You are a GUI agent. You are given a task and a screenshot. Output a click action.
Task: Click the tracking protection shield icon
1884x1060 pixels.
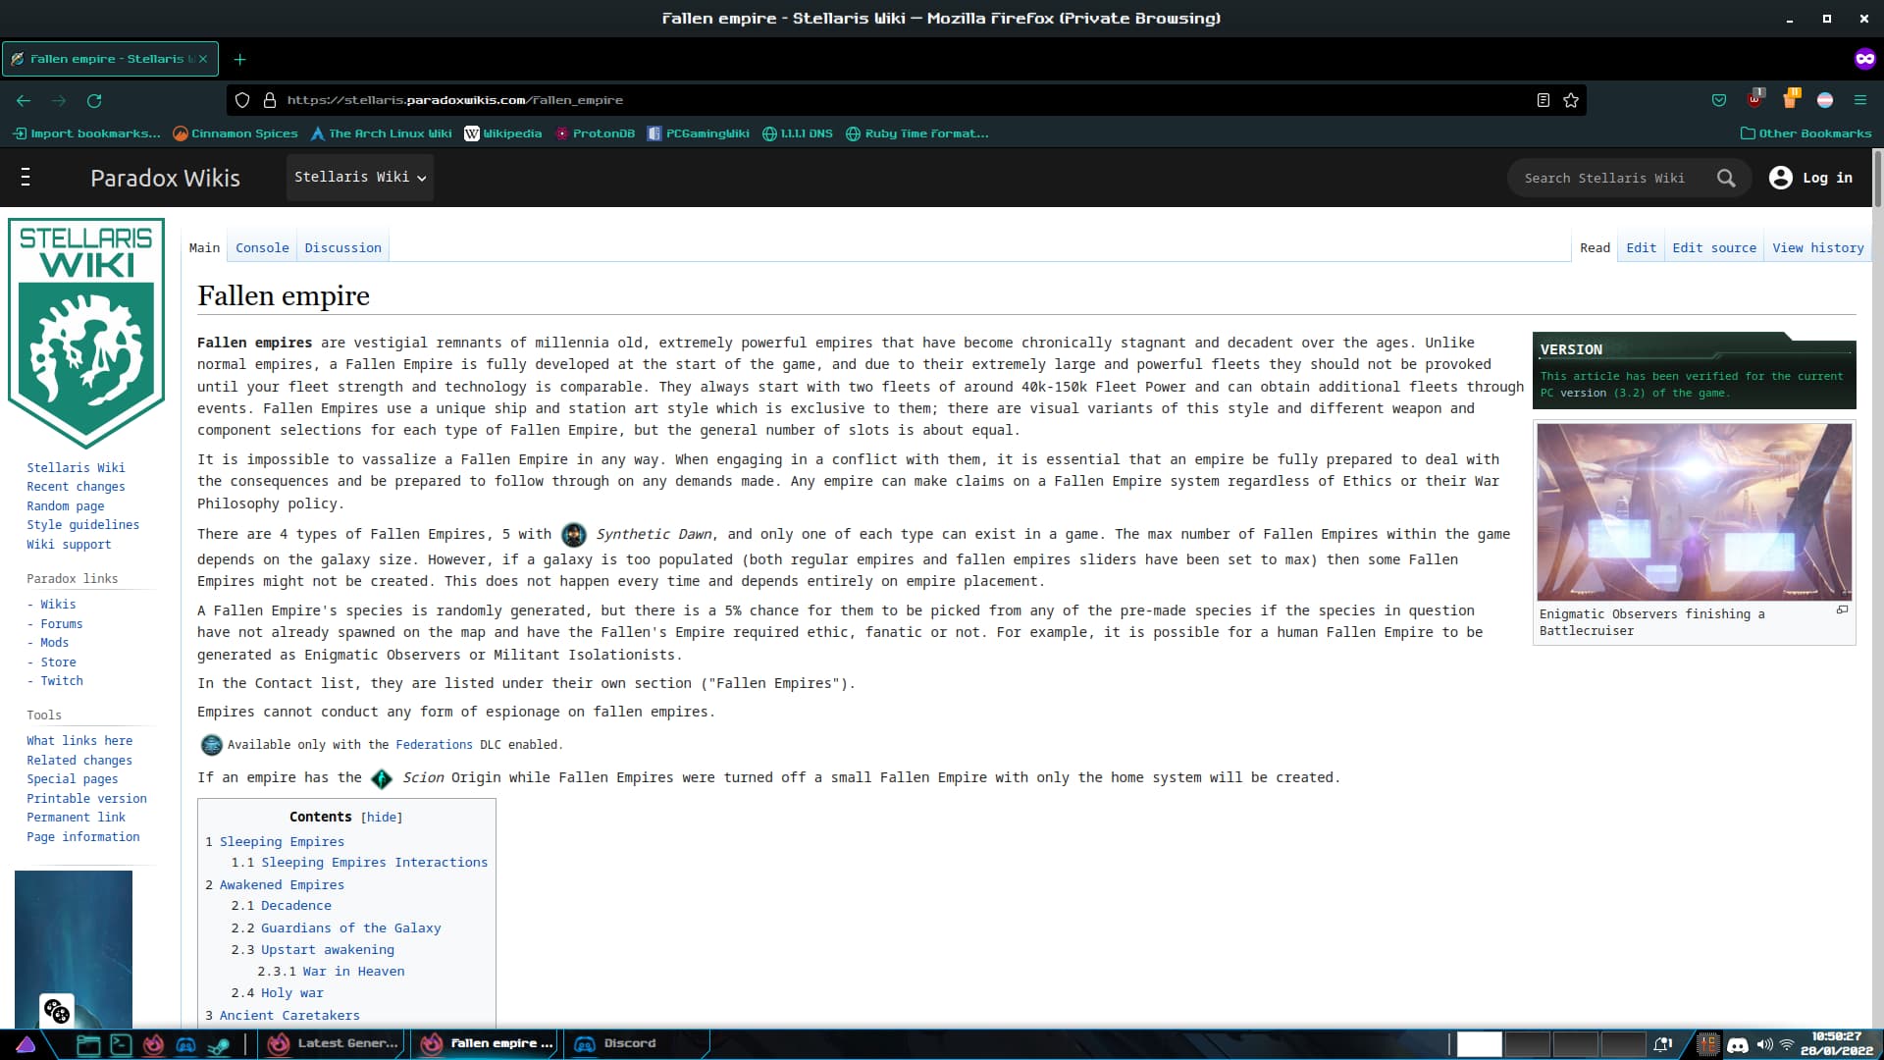point(242,100)
